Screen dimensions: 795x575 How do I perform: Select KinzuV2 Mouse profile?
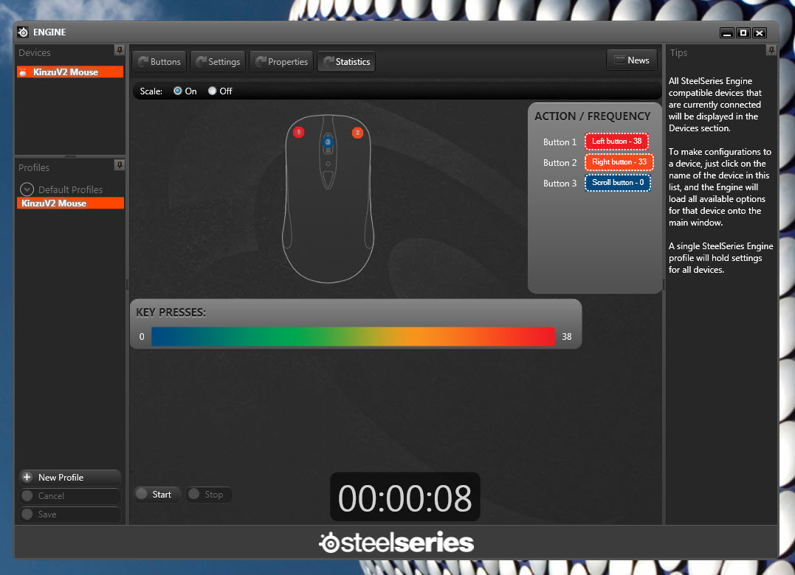tap(70, 203)
